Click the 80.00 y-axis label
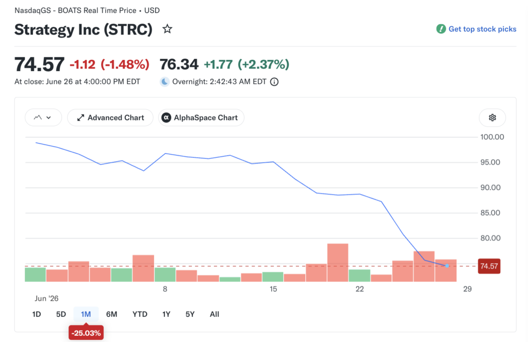Viewport: 528px width, 342px height. pos(490,238)
